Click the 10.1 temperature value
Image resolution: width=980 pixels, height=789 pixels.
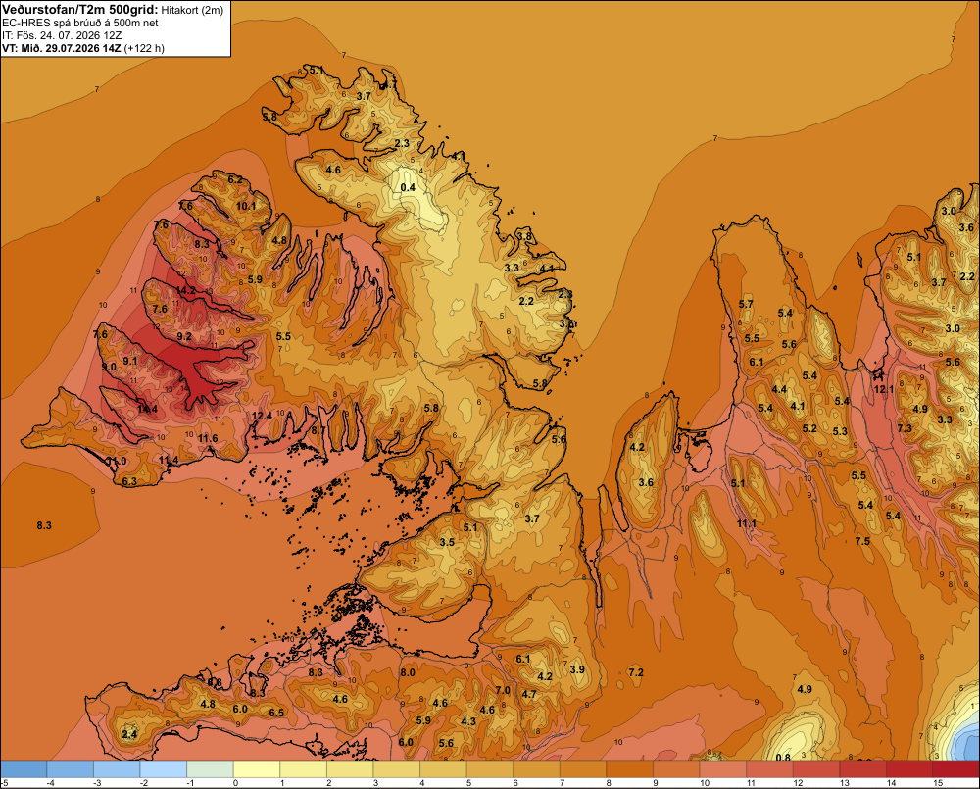(x=246, y=206)
